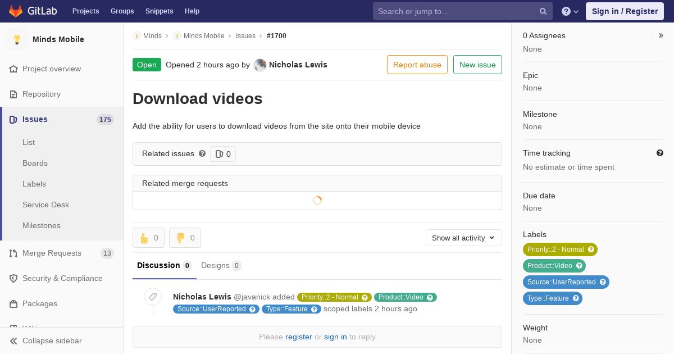
Task: Open the Boards sidebar item
Action: [35, 163]
